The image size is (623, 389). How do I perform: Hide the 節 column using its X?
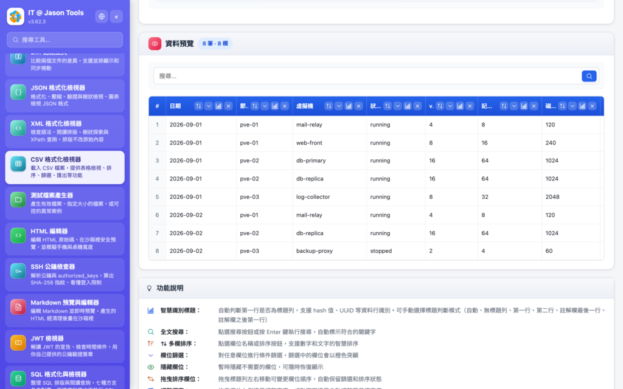point(285,106)
